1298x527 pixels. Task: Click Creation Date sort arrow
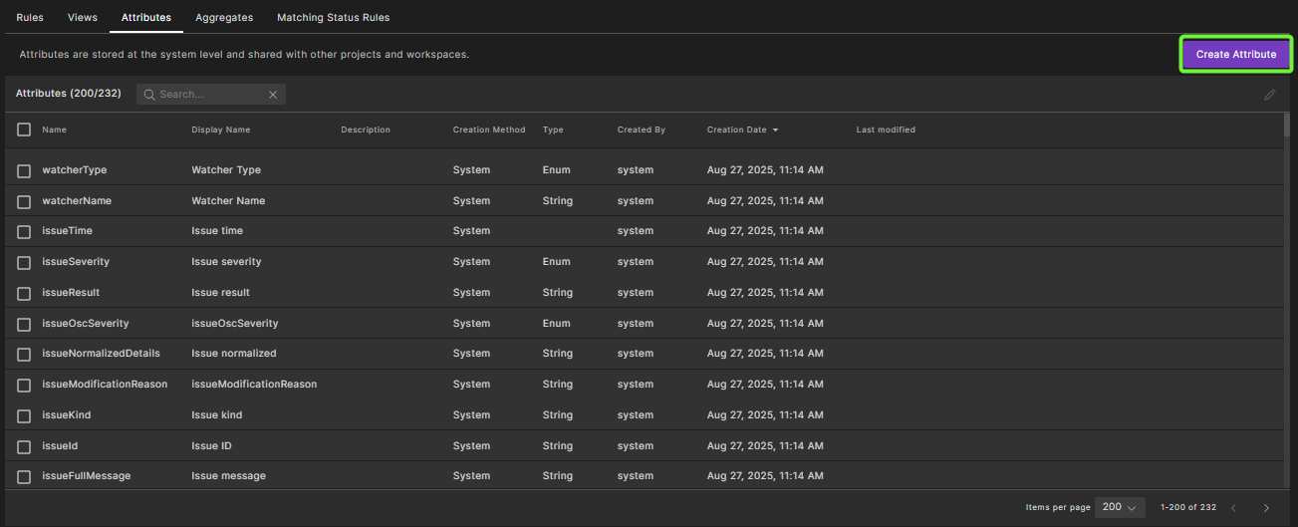tap(776, 131)
